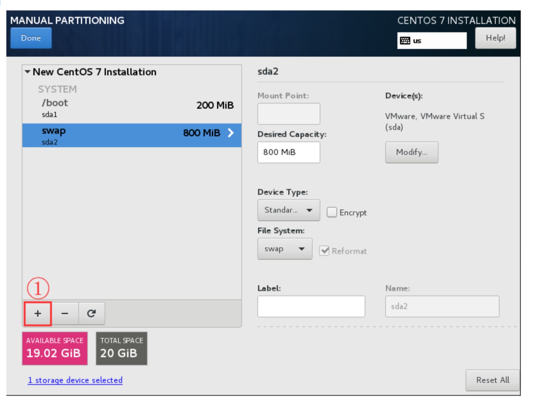Click the keyboard layout us indicator

(431, 41)
